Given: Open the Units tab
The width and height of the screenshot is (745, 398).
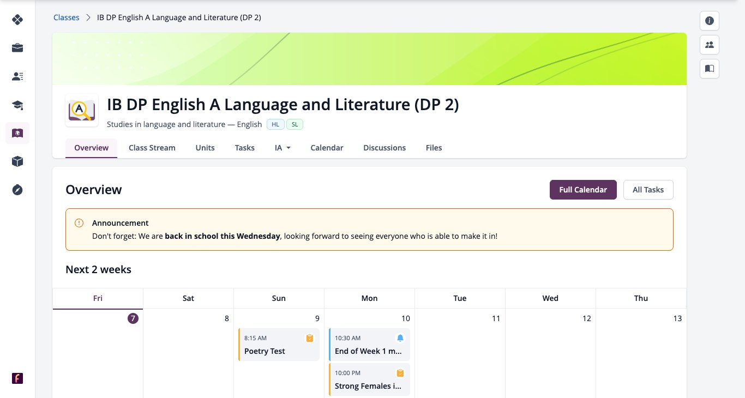Looking at the screenshot, I should [x=205, y=148].
